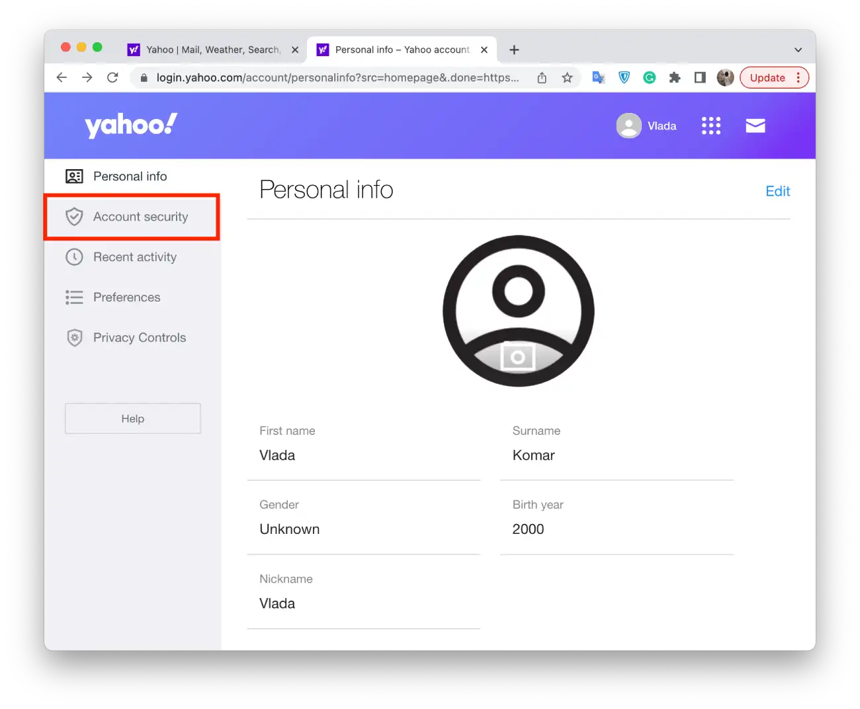Open the Extensions puzzle menu
This screenshot has width=860, height=709.
pyautogui.click(x=675, y=77)
